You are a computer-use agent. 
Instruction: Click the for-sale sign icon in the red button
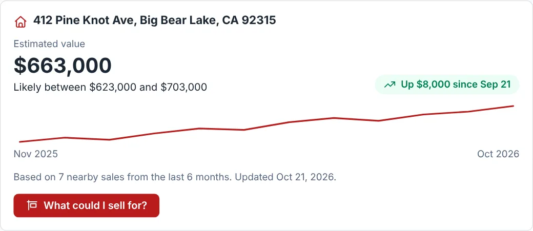[x=32, y=205]
